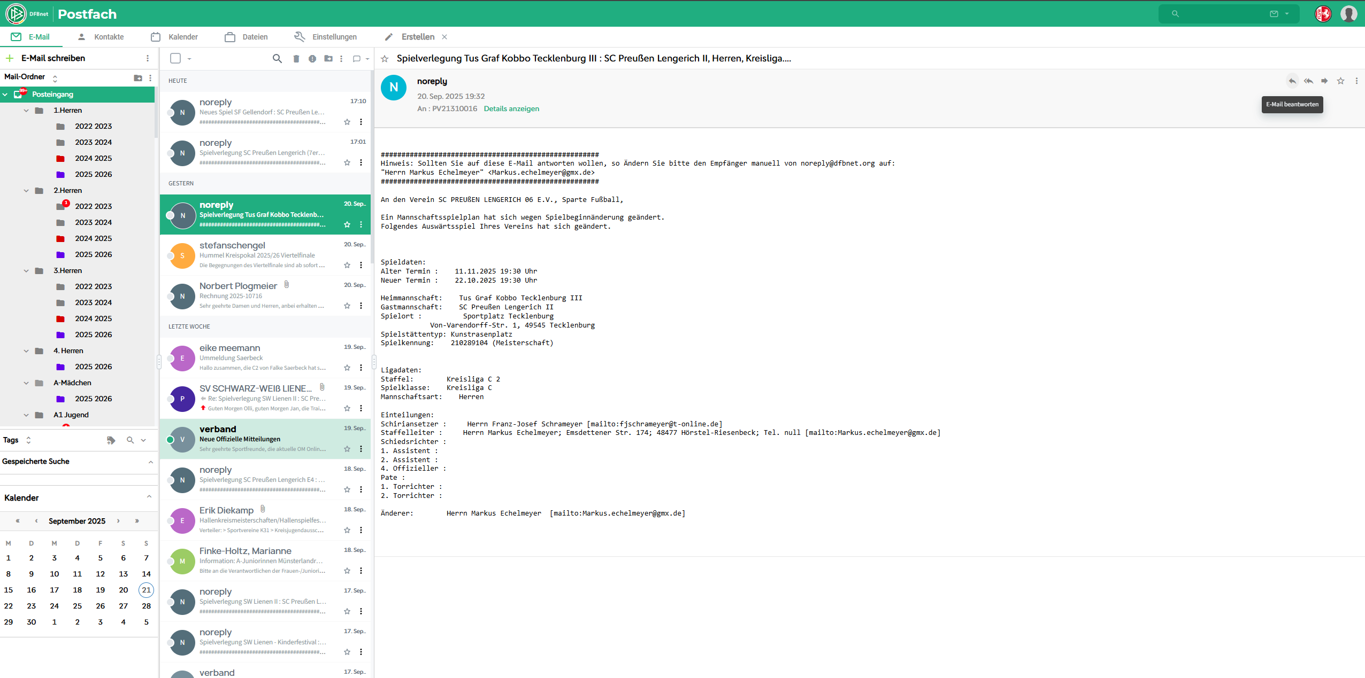Image resolution: width=1365 pixels, height=678 pixels.
Task: Click the forward email arrow icon
Action: (1324, 81)
